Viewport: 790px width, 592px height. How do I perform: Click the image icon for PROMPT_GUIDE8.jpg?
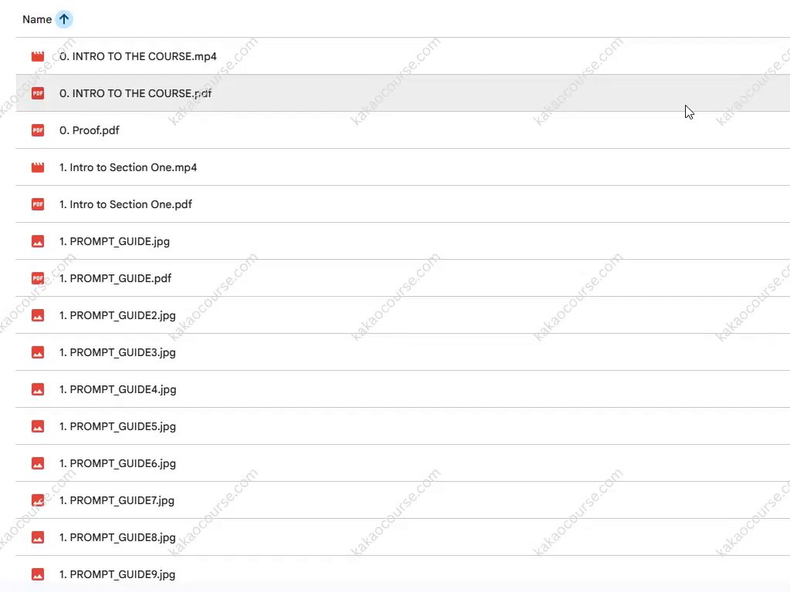[38, 537]
